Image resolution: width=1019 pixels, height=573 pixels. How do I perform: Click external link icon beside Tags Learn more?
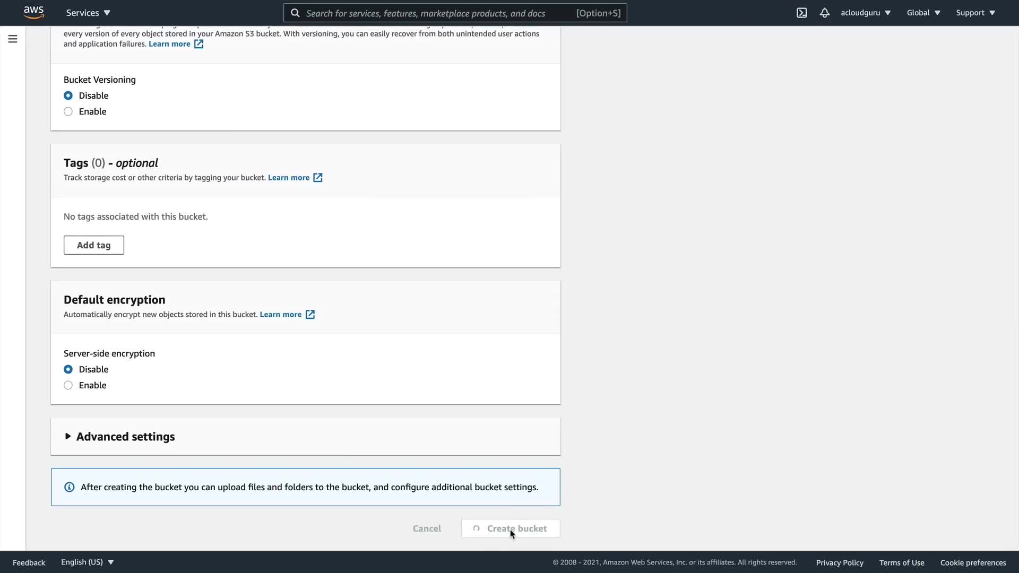(318, 178)
